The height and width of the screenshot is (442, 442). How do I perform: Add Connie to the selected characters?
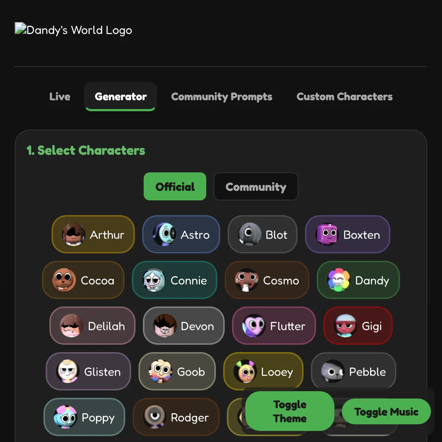pyautogui.click(x=175, y=280)
